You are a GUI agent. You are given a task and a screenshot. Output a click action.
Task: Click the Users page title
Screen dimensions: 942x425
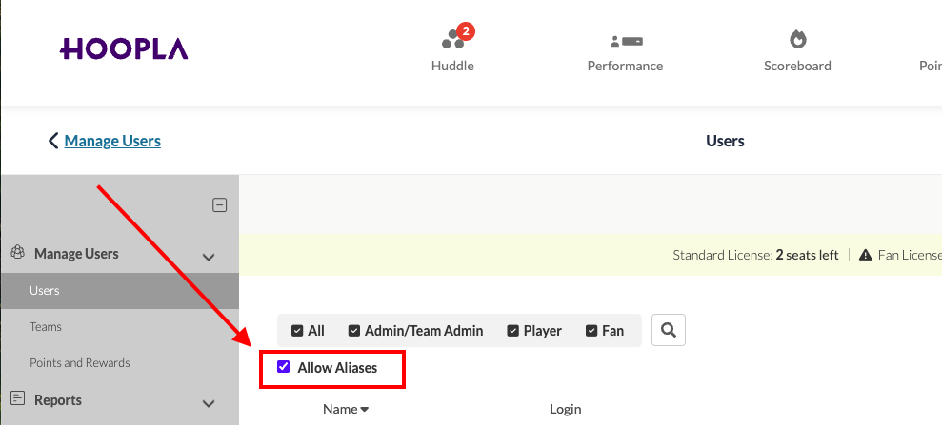725,141
